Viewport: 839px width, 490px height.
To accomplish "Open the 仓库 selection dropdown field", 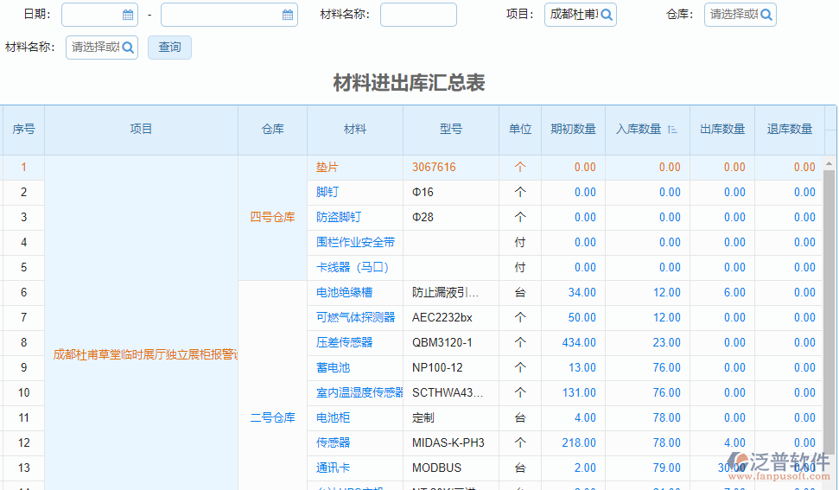I will 733,15.
